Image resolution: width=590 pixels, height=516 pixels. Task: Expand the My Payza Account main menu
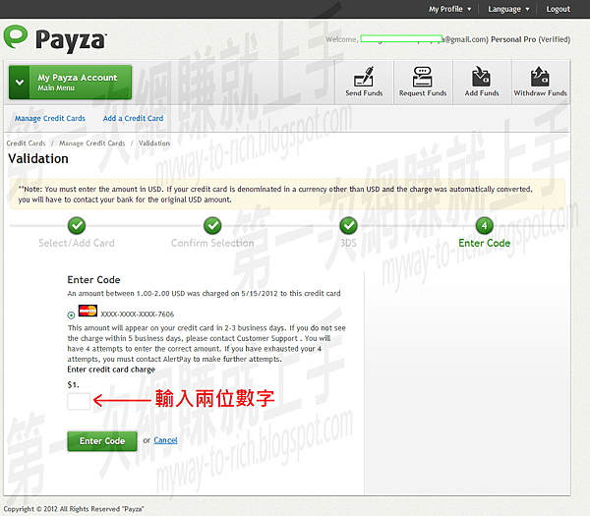click(x=70, y=83)
